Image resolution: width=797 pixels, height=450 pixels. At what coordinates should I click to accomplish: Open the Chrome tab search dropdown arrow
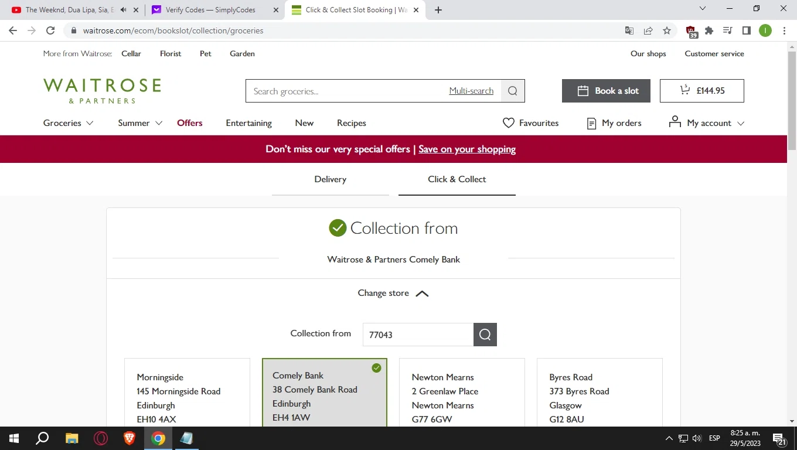coord(703,9)
